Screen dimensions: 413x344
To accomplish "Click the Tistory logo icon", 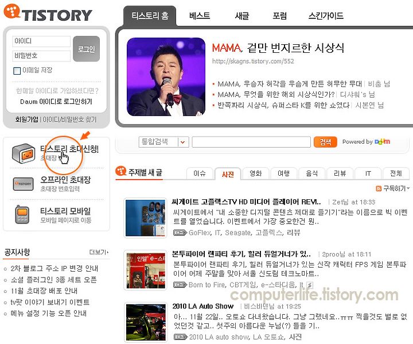I will coord(12,11).
